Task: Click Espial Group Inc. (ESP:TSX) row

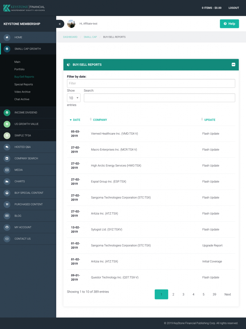Action: click(151, 182)
